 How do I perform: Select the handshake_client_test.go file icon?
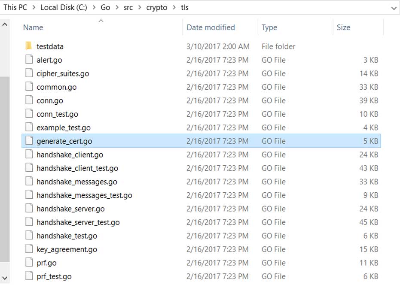click(29, 167)
